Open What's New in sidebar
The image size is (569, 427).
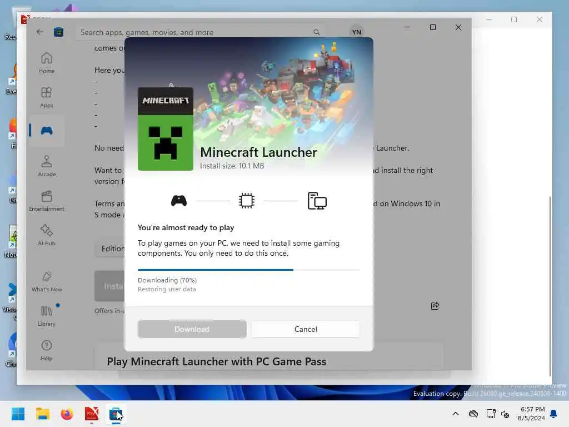coord(47,282)
